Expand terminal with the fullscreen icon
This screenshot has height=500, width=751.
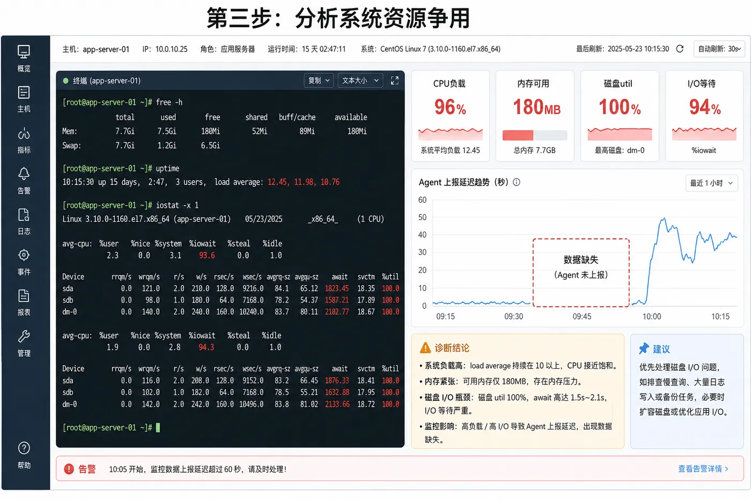[x=395, y=80]
